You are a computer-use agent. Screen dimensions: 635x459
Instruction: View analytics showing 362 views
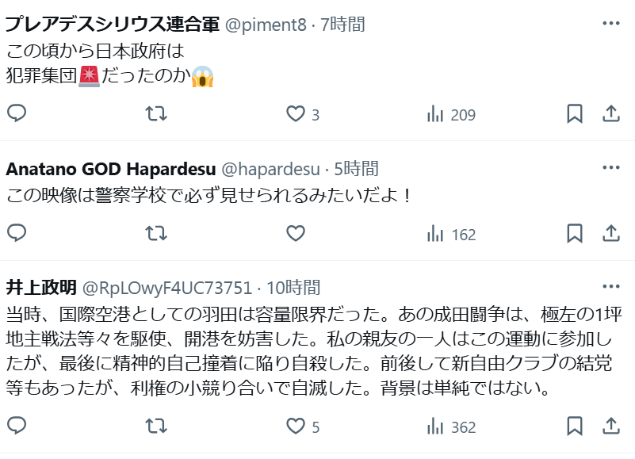(451, 427)
